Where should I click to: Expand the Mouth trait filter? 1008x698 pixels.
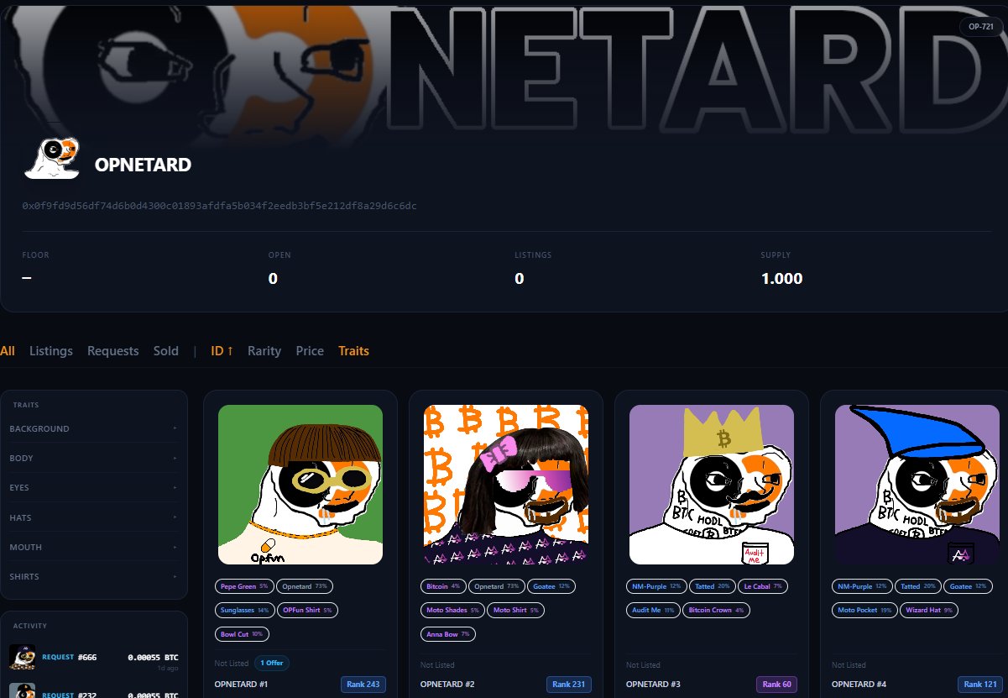(94, 547)
